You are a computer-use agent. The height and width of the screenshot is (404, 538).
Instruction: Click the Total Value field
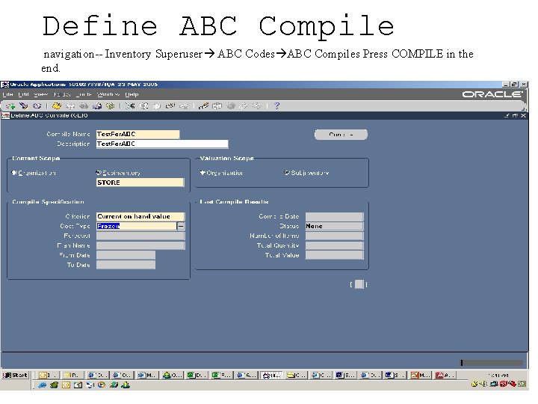click(334, 255)
